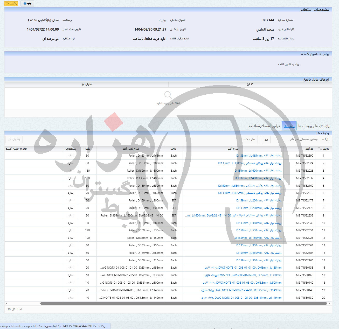Click the شرح كامل آيتم column header

tap(130, 149)
